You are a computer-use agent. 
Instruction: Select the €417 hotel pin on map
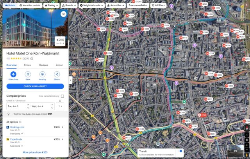pos(123,29)
